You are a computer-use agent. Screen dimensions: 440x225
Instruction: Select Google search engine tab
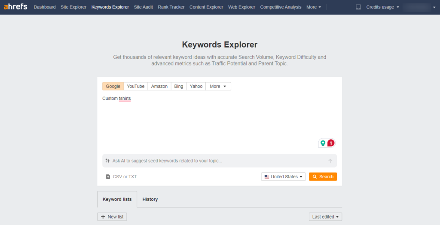tap(113, 86)
